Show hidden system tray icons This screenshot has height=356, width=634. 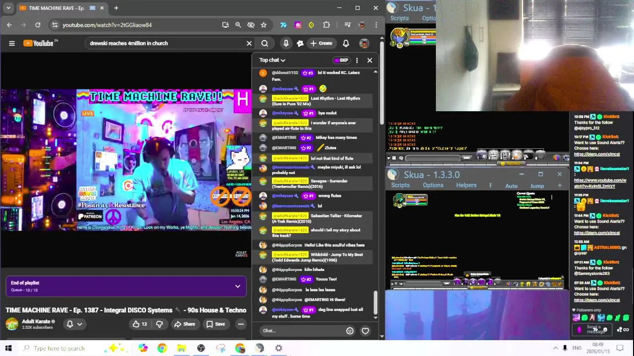[555, 348]
